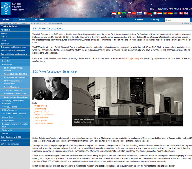Open ESO for the Public sidebar heading
This screenshot has width=192, height=169.
coord(15,26)
